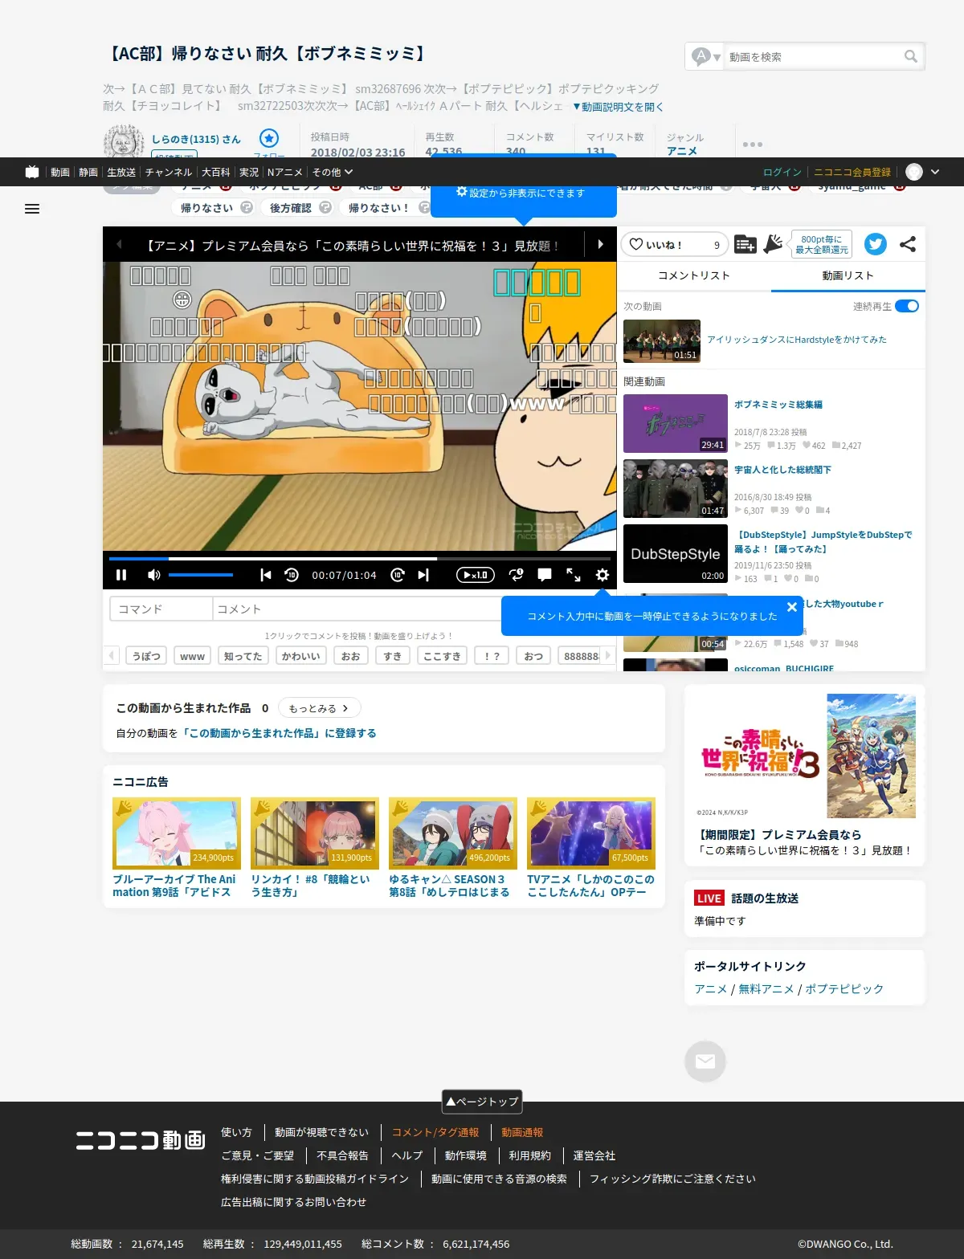Viewport: 964px width, 1259px height.
Task: Open アイリッシュダンス next video thumbnail
Action: coord(662,341)
